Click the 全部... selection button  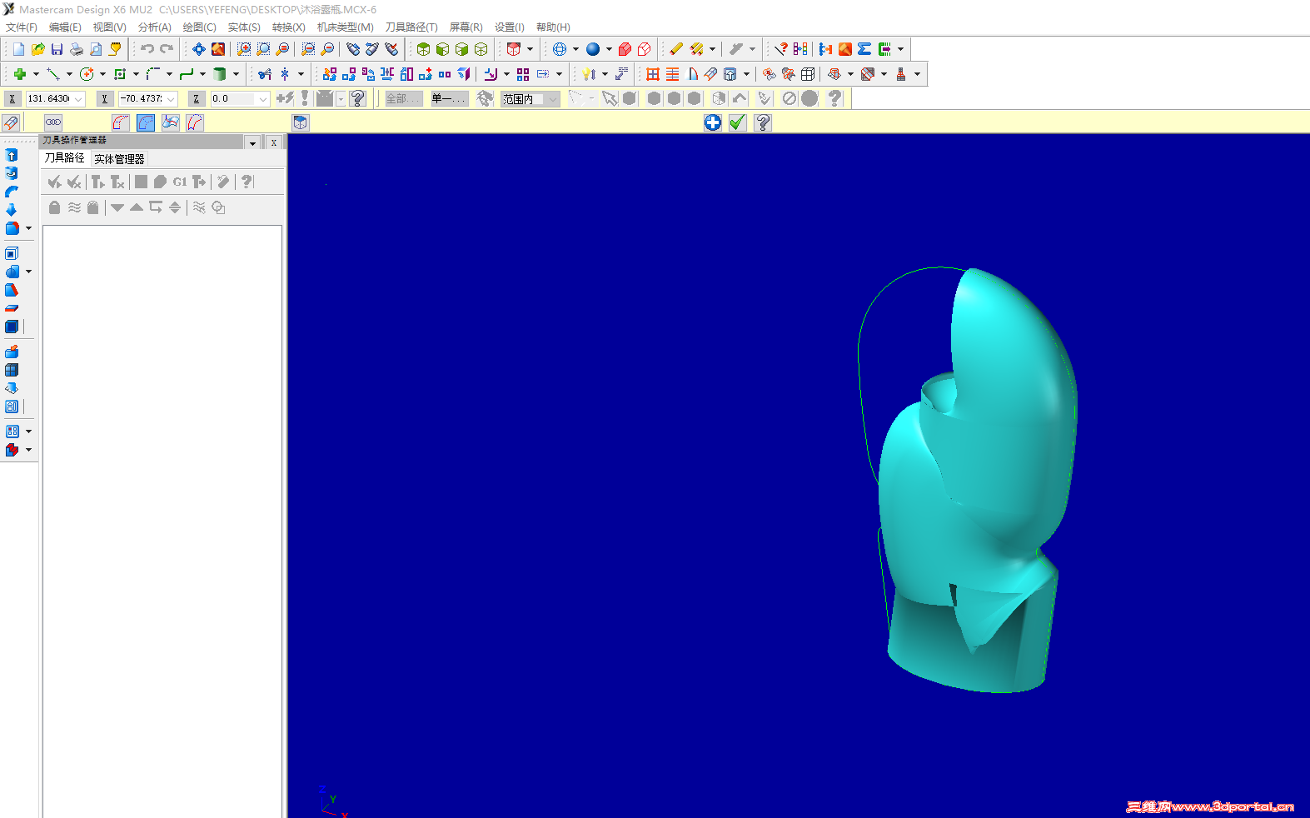click(404, 99)
